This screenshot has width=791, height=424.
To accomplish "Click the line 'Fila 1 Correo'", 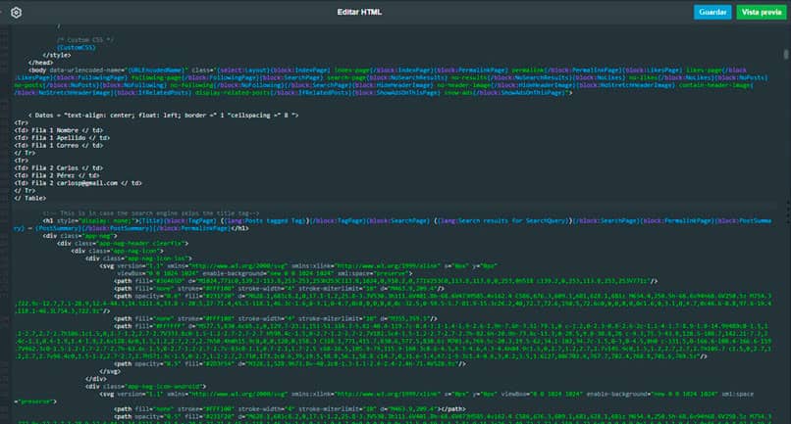I will coord(59,146).
